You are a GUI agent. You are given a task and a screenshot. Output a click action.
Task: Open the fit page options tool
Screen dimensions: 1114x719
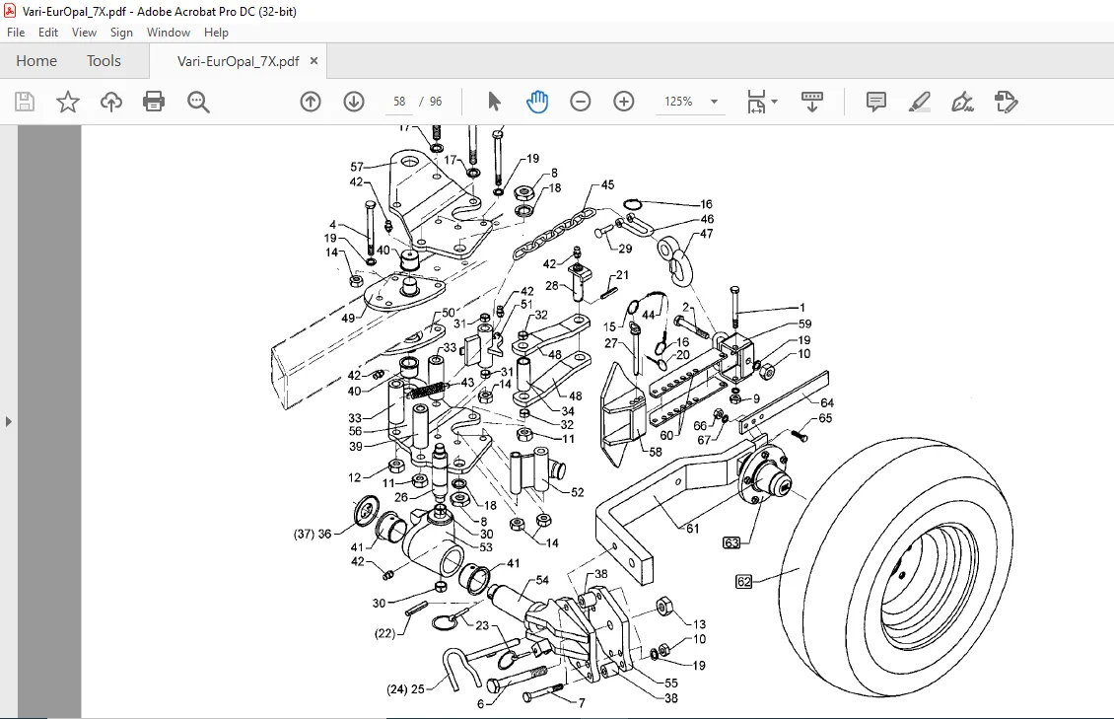coord(756,102)
